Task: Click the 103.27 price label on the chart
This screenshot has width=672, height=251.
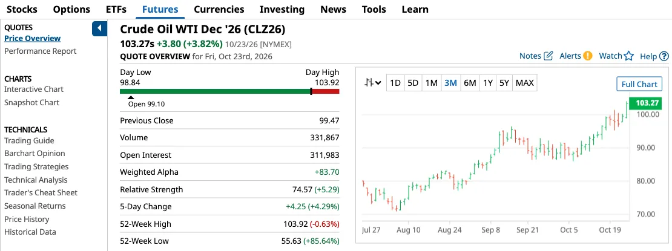Action: [647, 103]
